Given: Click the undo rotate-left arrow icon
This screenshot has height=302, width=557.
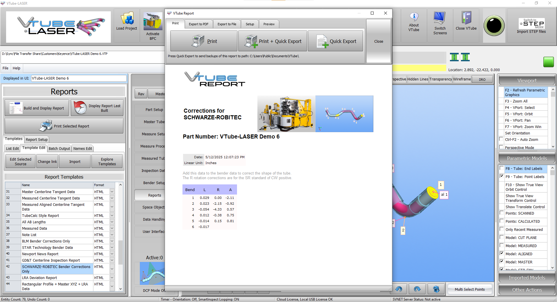Looking at the screenshot, I should [399, 289].
